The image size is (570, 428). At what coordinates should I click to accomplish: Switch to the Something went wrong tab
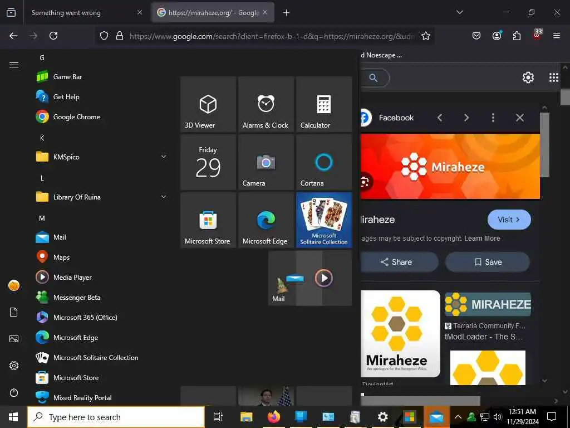click(x=85, y=13)
